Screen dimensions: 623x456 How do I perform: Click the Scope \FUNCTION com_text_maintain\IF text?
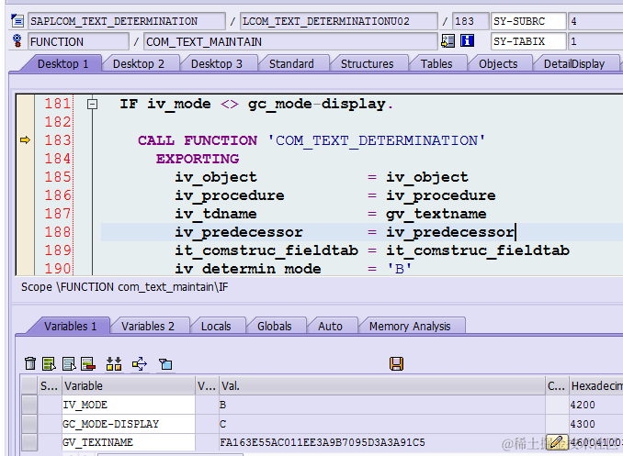125,287
